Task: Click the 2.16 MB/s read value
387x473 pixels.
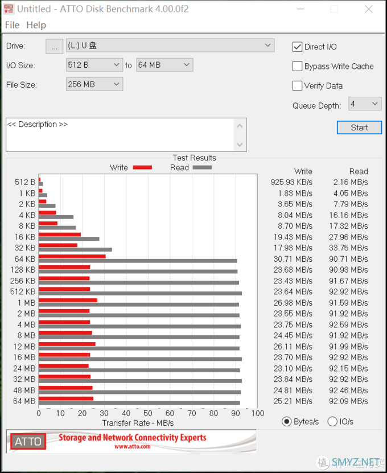Action: pos(351,182)
